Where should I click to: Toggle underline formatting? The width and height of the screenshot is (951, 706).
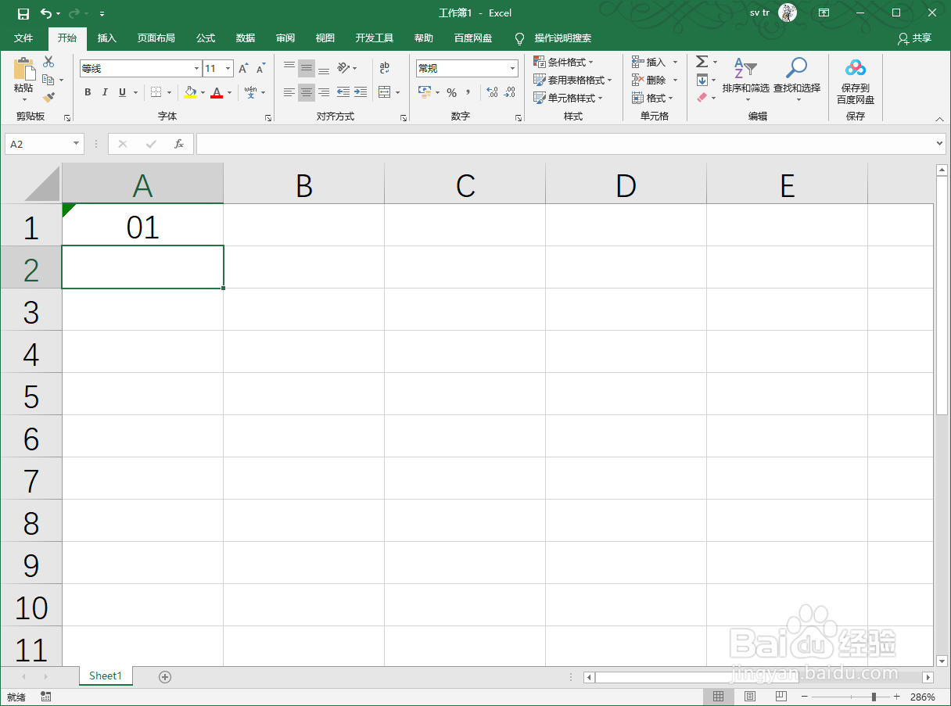tap(122, 92)
